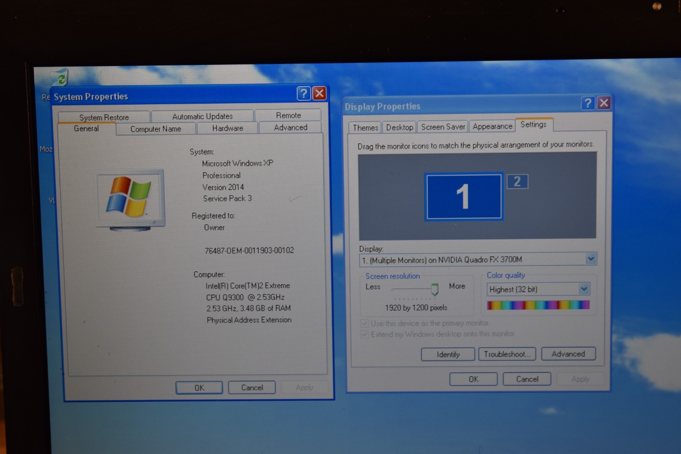681x454 pixels.
Task: Open the Advanced tab in System Properties
Action: point(291,127)
